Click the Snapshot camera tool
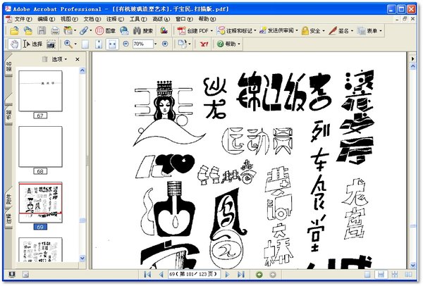The height and width of the screenshot is (286, 423). pyautogui.click(x=51, y=44)
